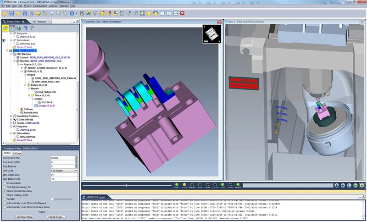367x222 pixels.
Task: Open the Configuration menu
Action: click(x=40, y=6)
